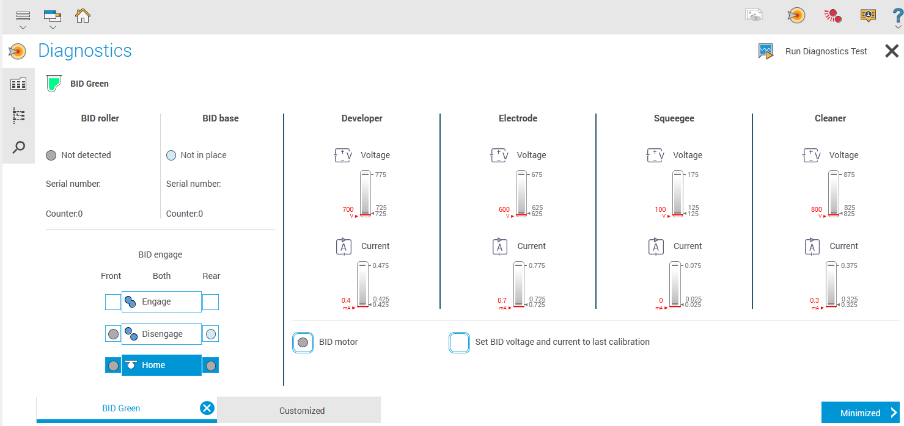The image size is (904, 426).
Task: Click the Minimized button
Action: (x=861, y=413)
